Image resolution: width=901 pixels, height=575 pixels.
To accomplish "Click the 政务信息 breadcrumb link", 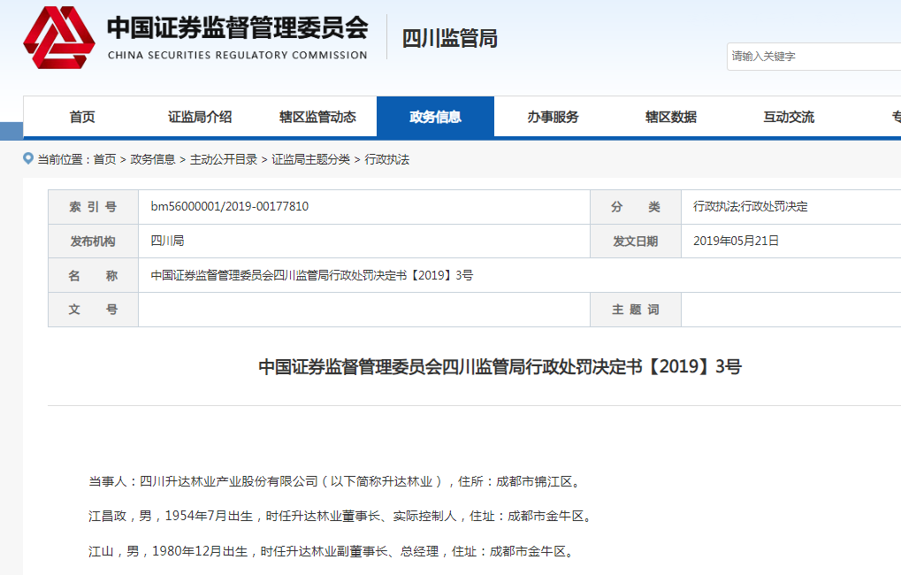I will coord(153,159).
